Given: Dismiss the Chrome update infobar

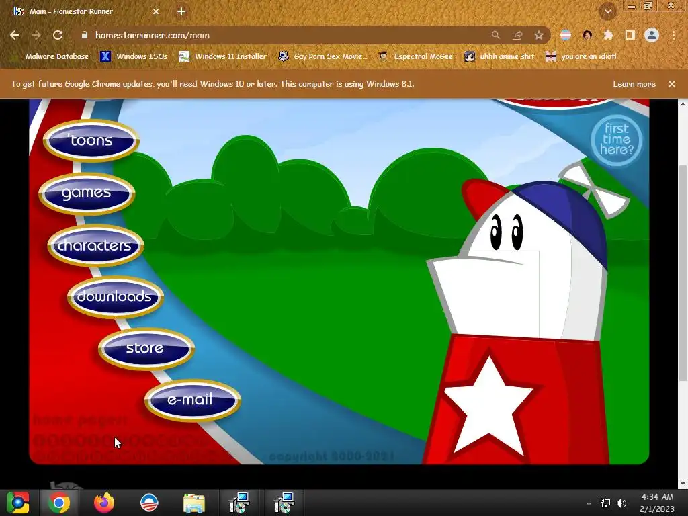Looking at the screenshot, I should (672, 84).
